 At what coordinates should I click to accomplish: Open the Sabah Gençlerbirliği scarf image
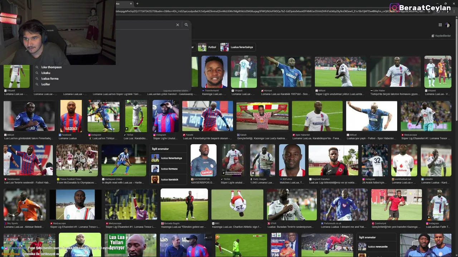click(x=262, y=116)
